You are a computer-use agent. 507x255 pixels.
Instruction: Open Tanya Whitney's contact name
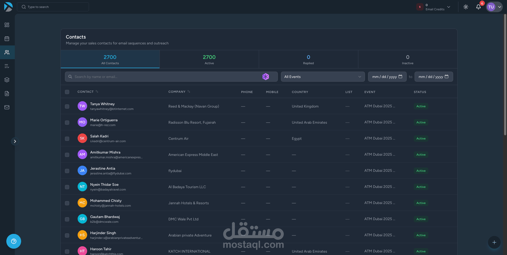(x=102, y=104)
